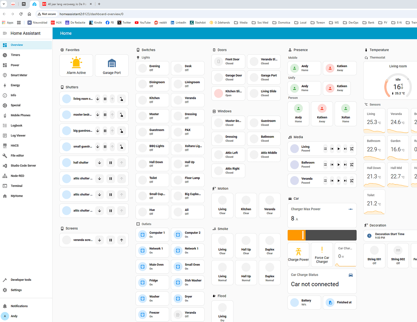Adjust the car charger orange power slider
The image size is (417, 322).
point(322,235)
